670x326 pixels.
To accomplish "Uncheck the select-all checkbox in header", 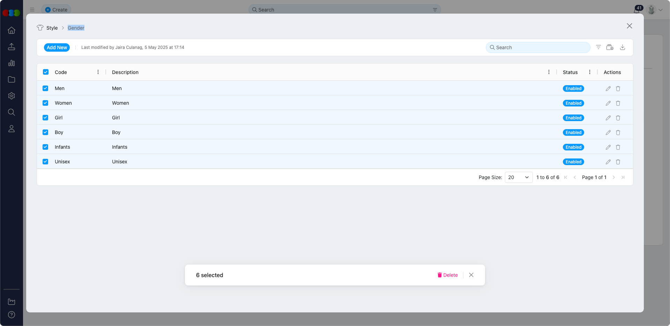I will [x=46, y=72].
